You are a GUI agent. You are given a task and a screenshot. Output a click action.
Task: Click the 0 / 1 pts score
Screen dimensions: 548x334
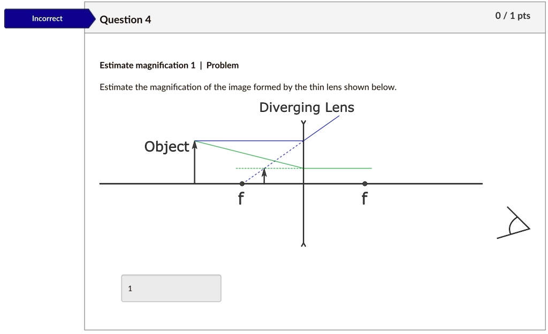point(512,16)
